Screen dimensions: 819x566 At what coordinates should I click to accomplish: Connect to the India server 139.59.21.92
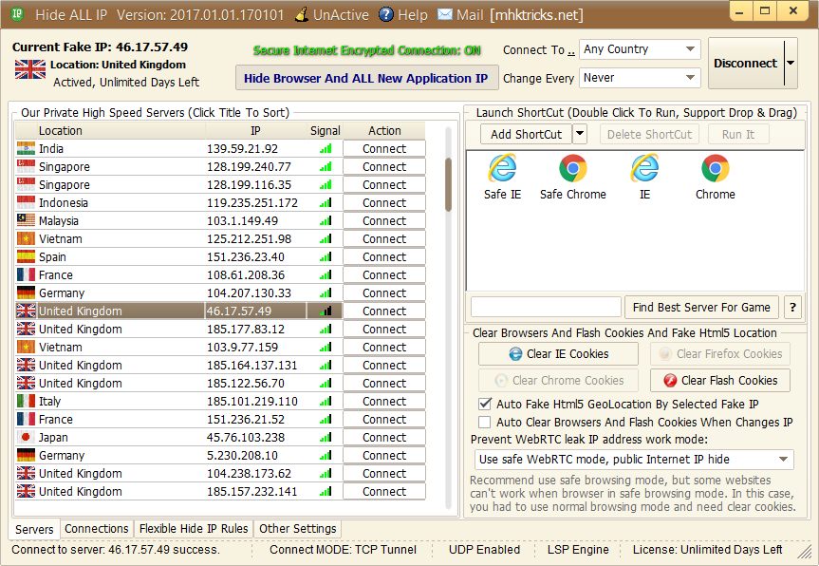(x=384, y=149)
